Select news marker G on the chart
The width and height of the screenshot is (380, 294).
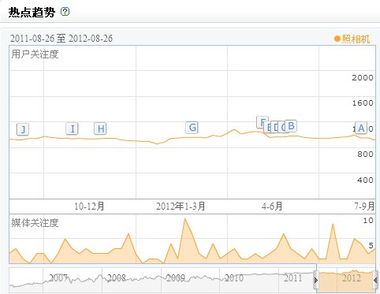click(192, 128)
